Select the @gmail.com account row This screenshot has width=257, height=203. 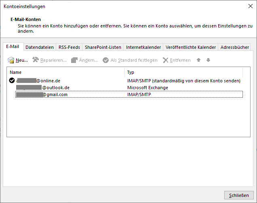click(x=129, y=94)
